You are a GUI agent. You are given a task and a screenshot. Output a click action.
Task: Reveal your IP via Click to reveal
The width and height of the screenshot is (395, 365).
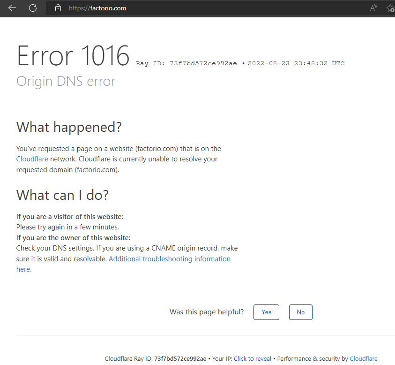253,359
